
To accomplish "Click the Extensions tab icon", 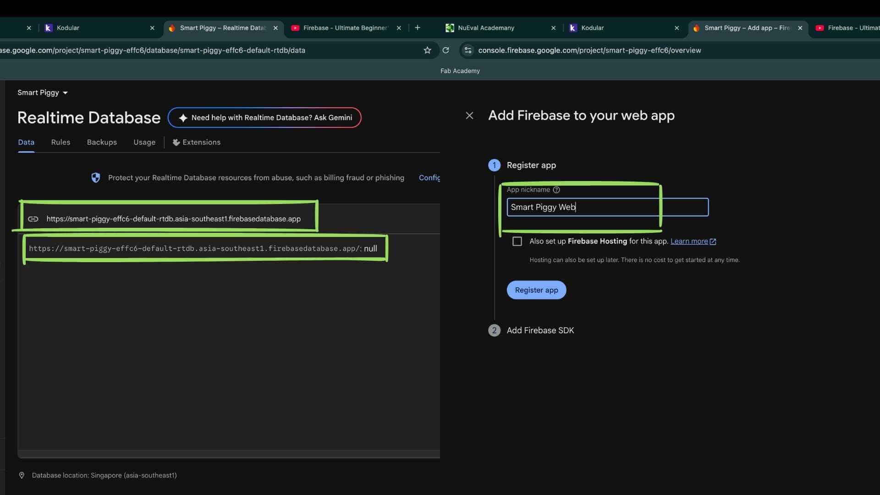I will 176,143.
